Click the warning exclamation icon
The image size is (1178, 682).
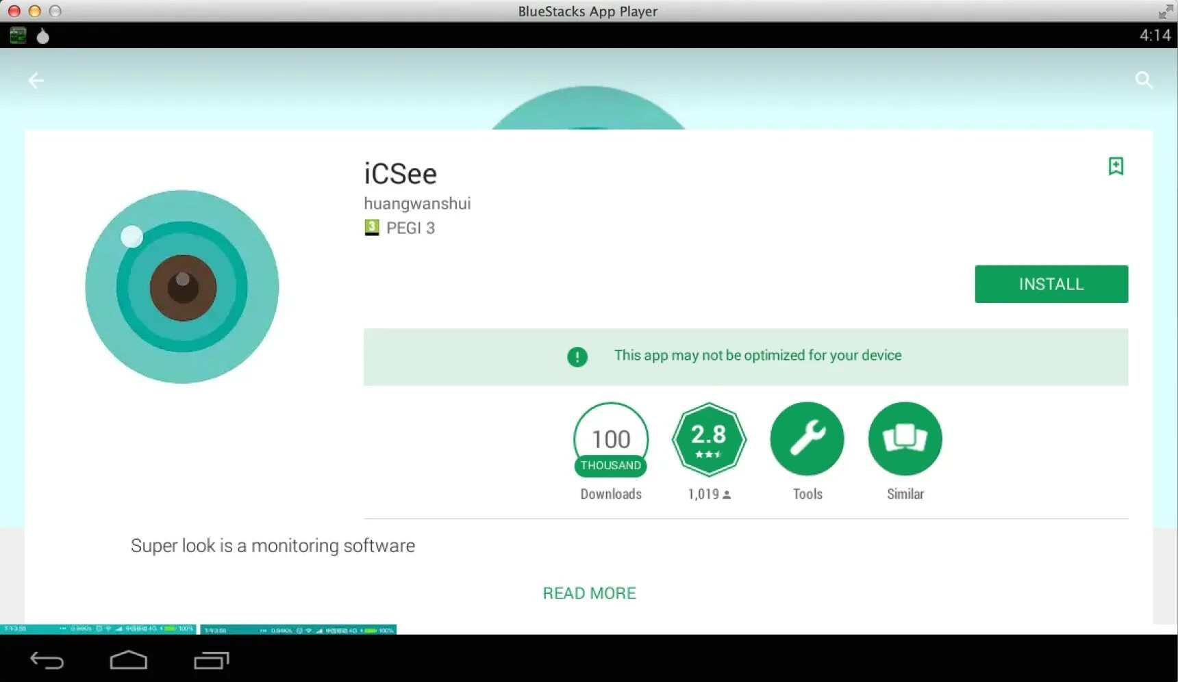pos(577,356)
